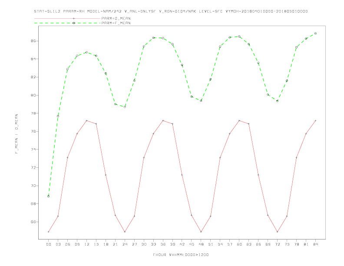Select green F_MEAN trough point at hour 24
The image size is (344, 266).
(125, 107)
